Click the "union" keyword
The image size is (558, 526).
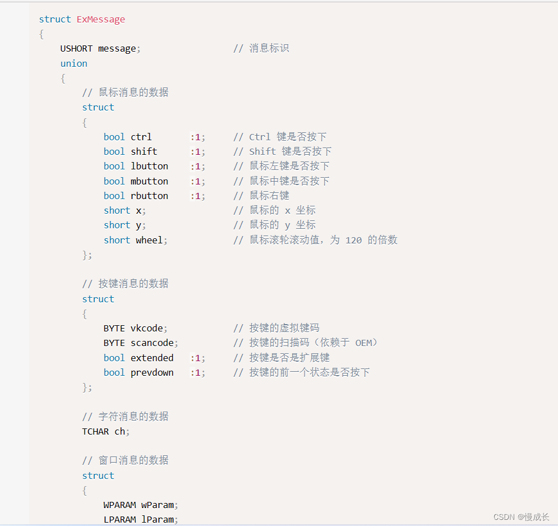[x=73, y=63]
